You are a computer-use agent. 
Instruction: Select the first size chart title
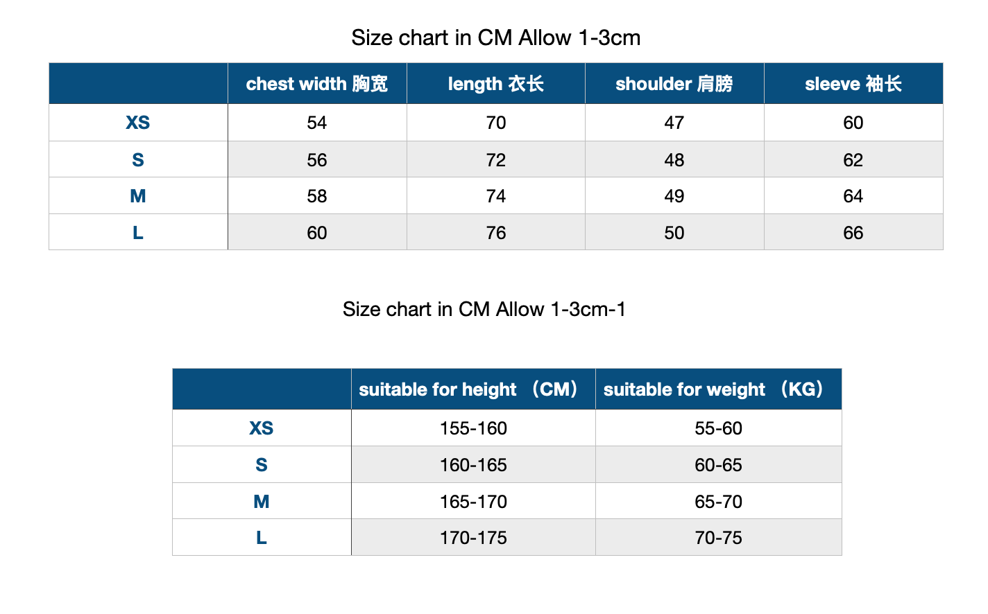click(496, 37)
